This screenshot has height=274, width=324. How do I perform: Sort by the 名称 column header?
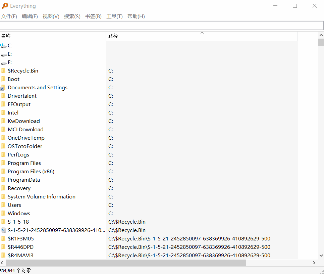pos(53,36)
